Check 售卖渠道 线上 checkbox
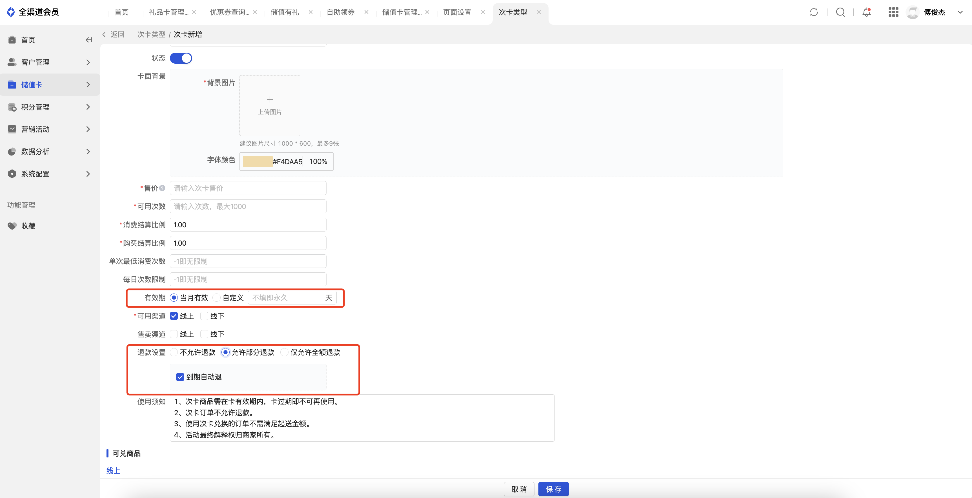Screen dimensions: 972x498 tap(174, 334)
